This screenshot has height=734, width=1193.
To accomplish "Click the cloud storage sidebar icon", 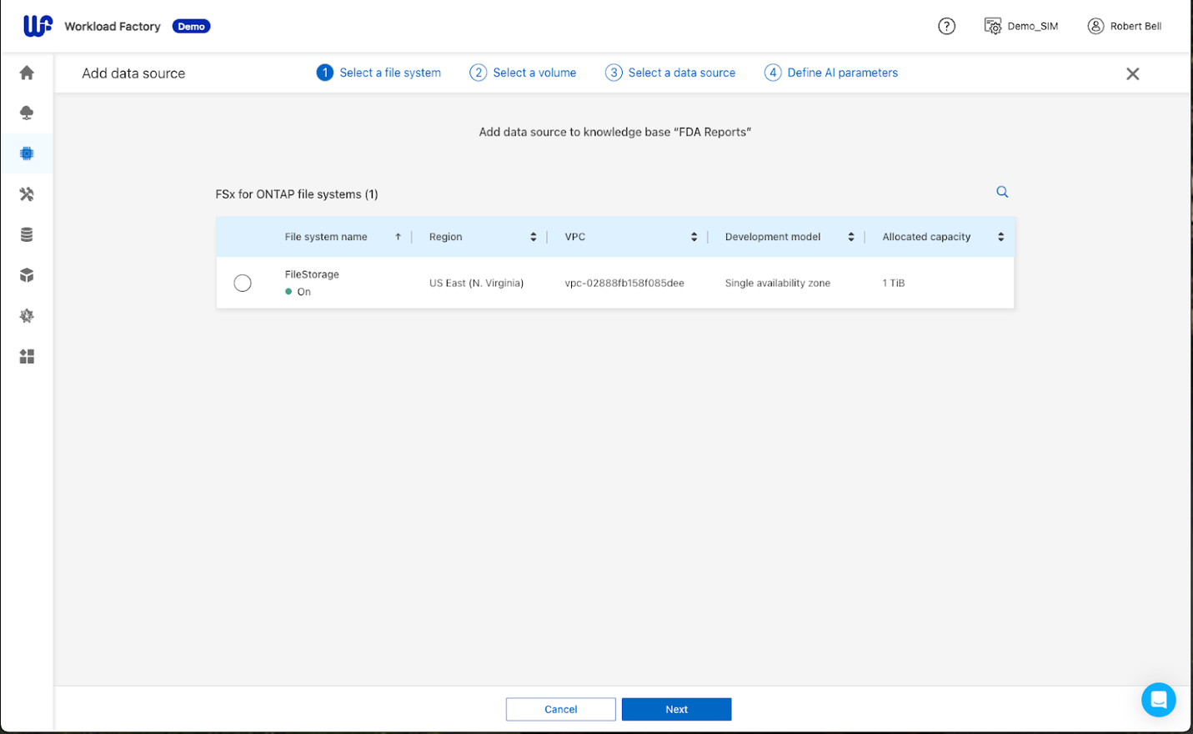I will coord(27,113).
